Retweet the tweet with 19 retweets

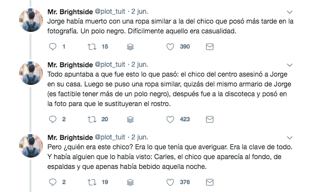click(92, 182)
